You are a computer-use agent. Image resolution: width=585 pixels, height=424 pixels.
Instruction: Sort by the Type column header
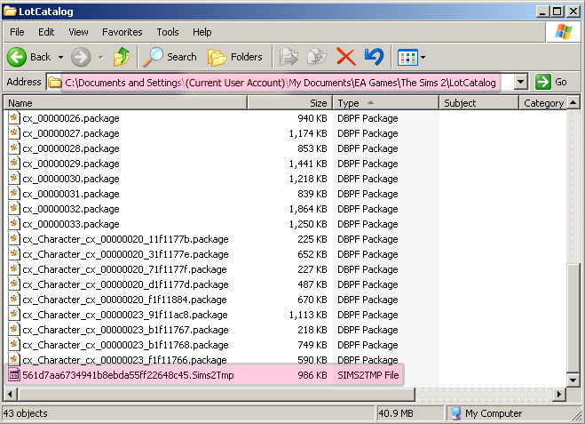[x=386, y=103]
